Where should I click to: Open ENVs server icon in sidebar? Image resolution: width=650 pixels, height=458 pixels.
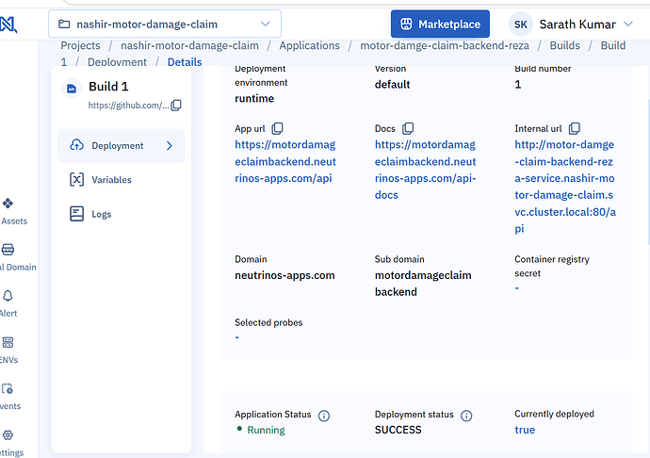[x=8, y=342]
